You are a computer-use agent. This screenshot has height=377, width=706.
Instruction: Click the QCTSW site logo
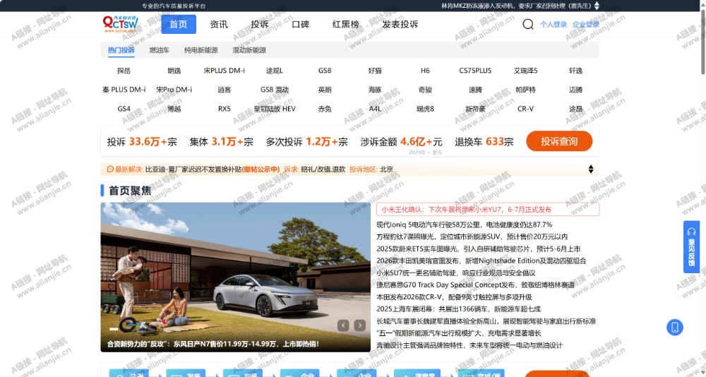click(x=120, y=24)
